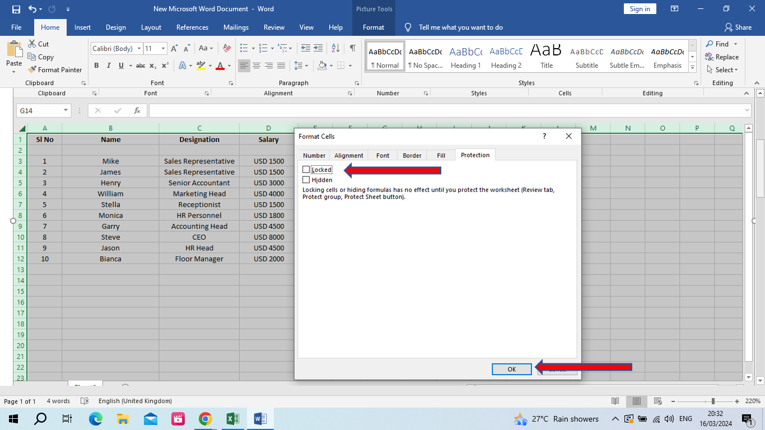Click OK in the Format Cells dialog
This screenshot has height=430, width=765.
(x=512, y=369)
